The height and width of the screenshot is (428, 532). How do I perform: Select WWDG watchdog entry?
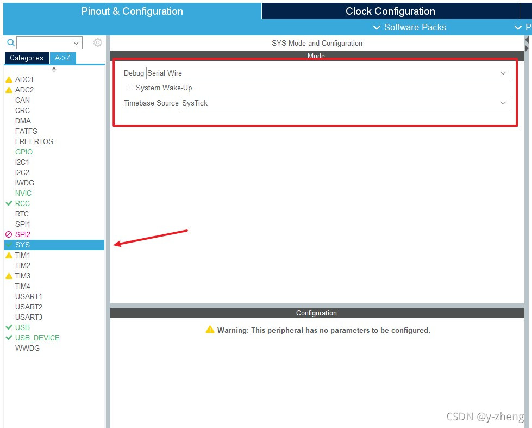[27, 348]
